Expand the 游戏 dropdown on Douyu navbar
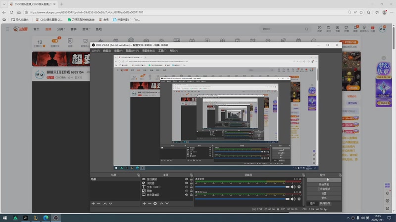Screen dimensions: 396x222 click(87, 29)
